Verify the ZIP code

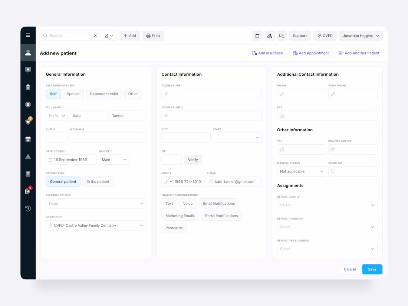(x=193, y=160)
